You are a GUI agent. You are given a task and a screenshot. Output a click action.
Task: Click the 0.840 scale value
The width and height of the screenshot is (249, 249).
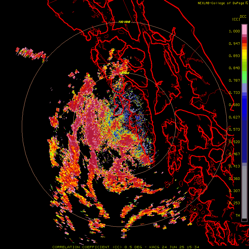pyautogui.click(x=234, y=68)
